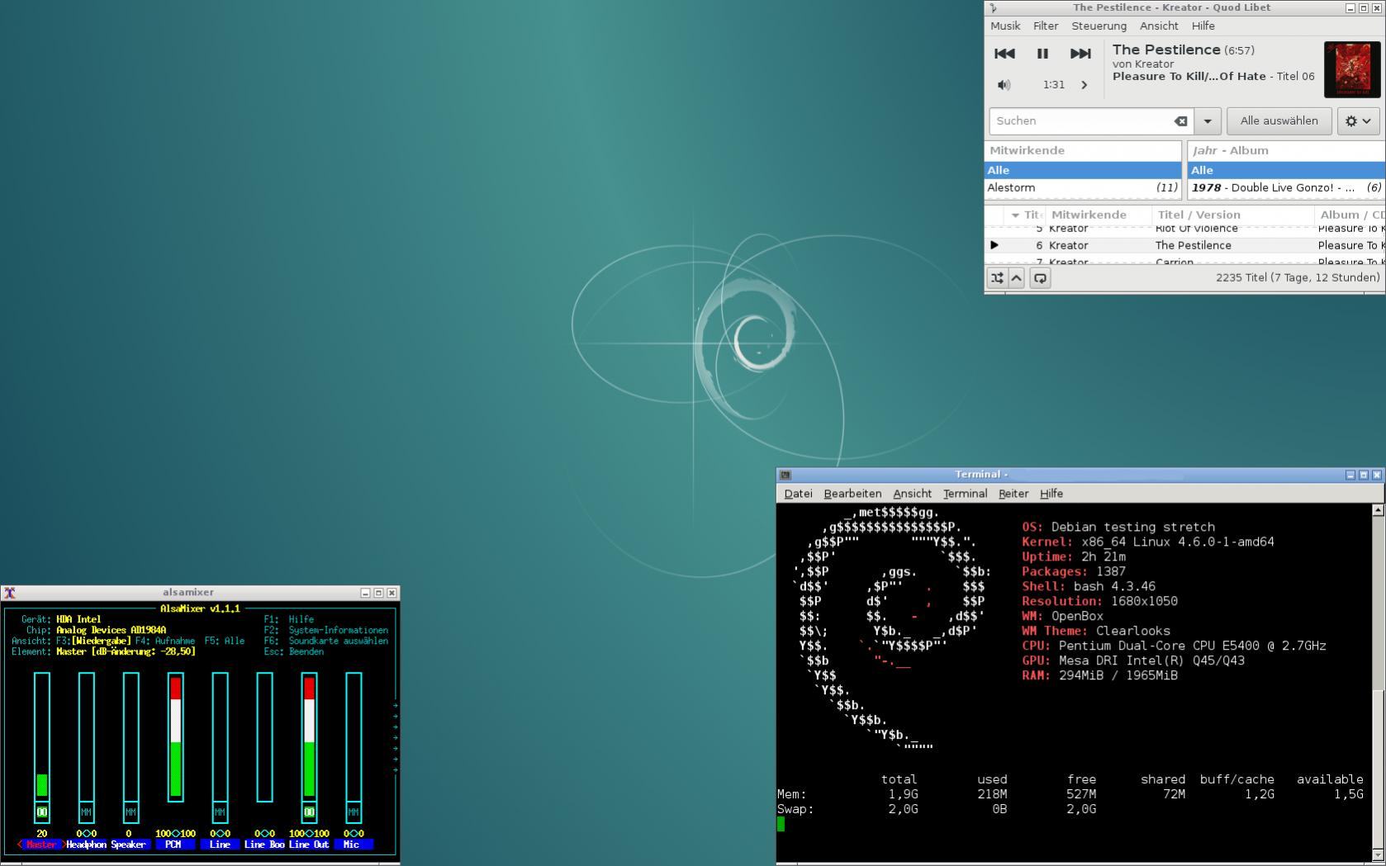Select Alle in Mitwirkende pane

(1083, 170)
